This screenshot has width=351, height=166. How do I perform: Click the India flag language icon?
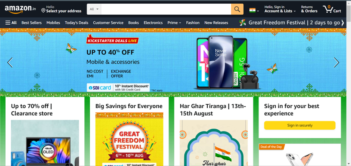click(x=252, y=10)
